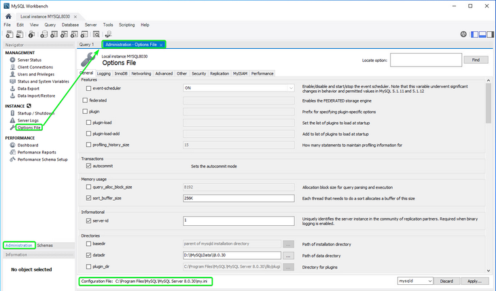Open preferences gear icon at top right
This screenshot has width=496, height=291.
pyautogui.click(x=463, y=34)
